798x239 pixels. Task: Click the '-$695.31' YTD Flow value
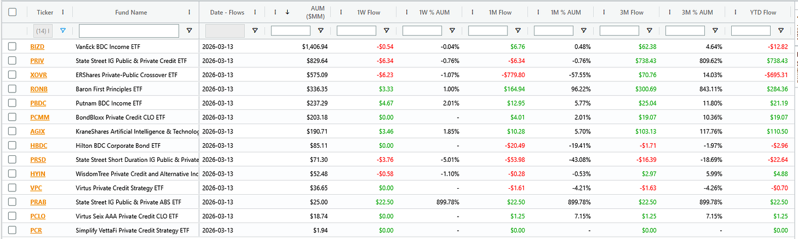tap(776, 74)
